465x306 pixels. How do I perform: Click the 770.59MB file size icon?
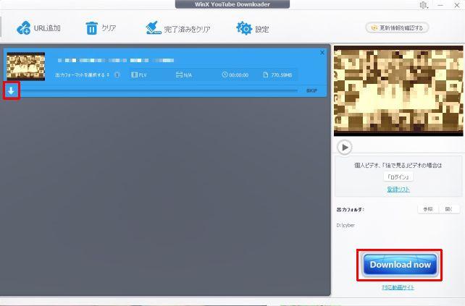(266, 75)
